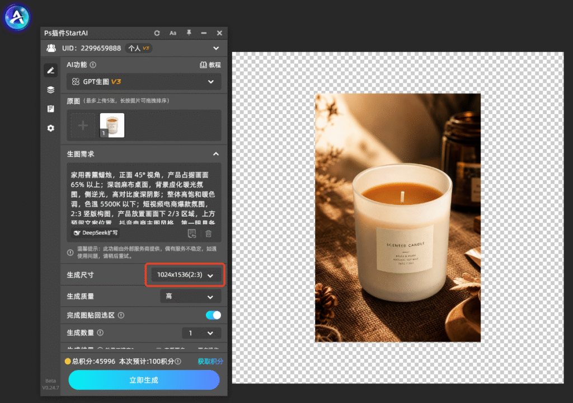Click the trash icon to clear prompt
Viewport: 573px width, 403px height.
208,233
